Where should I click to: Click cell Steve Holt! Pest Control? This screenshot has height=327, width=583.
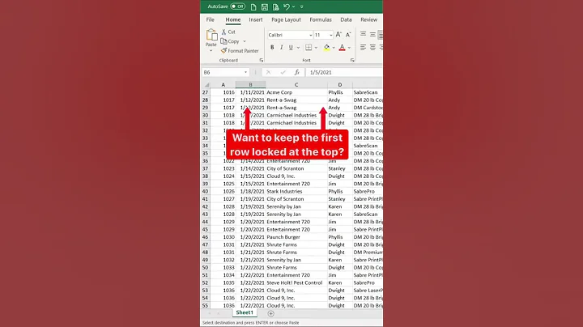pos(296,282)
